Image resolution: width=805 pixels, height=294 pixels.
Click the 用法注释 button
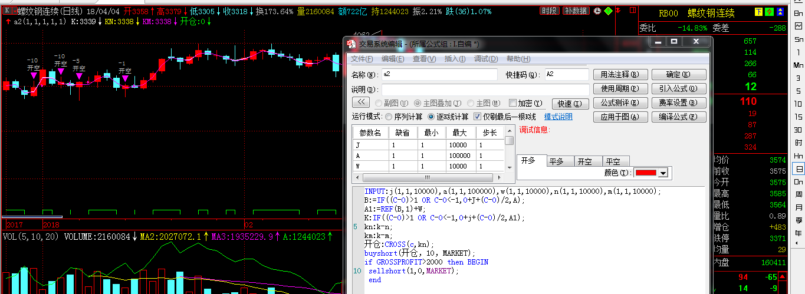(620, 74)
